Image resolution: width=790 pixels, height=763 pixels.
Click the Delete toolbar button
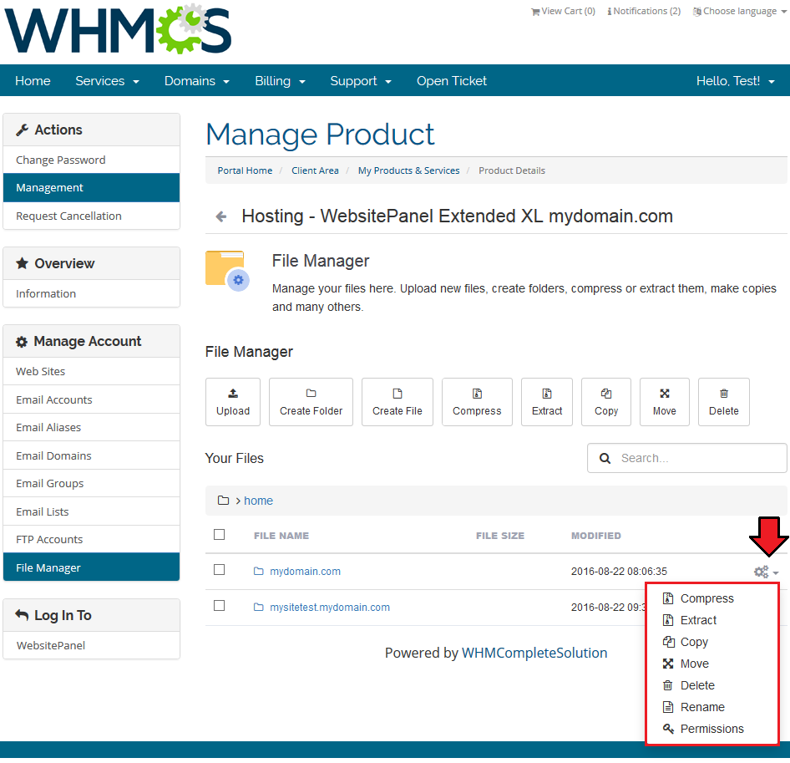click(724, 402)
